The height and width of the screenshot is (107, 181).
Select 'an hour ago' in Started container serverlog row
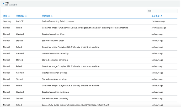coord(157,60)
